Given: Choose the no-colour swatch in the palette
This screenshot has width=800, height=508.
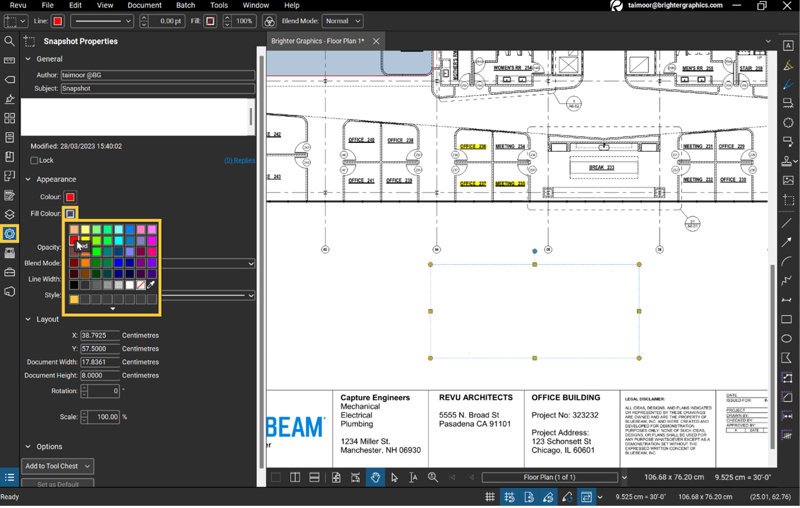Looking at the screenshot, I should pyautogui.click(x=141, y=285).
